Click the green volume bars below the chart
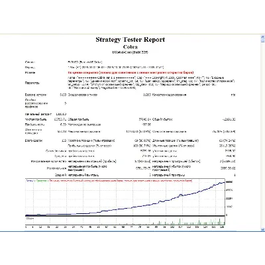265x265 pixels. click(125, 221)
